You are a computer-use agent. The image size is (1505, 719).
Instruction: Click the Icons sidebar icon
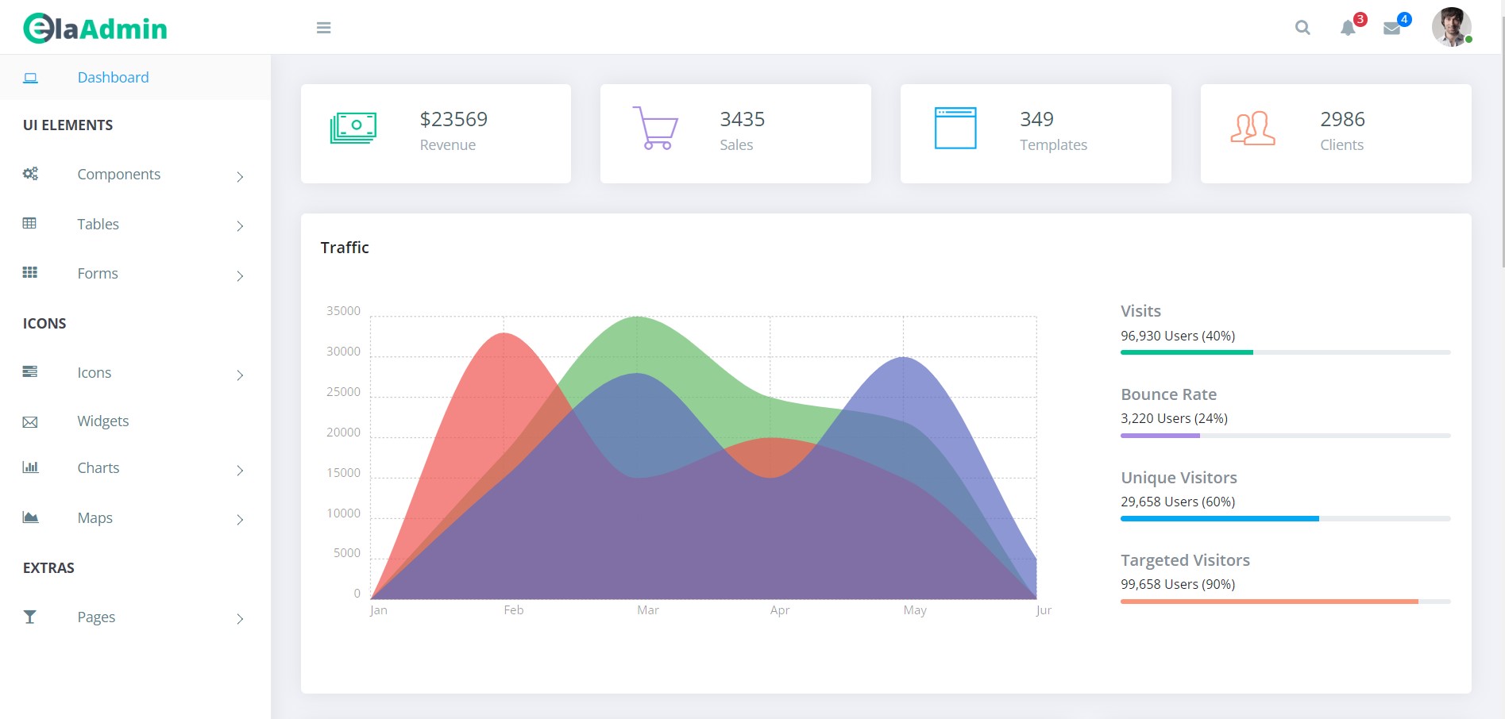[x=30, y=371]
